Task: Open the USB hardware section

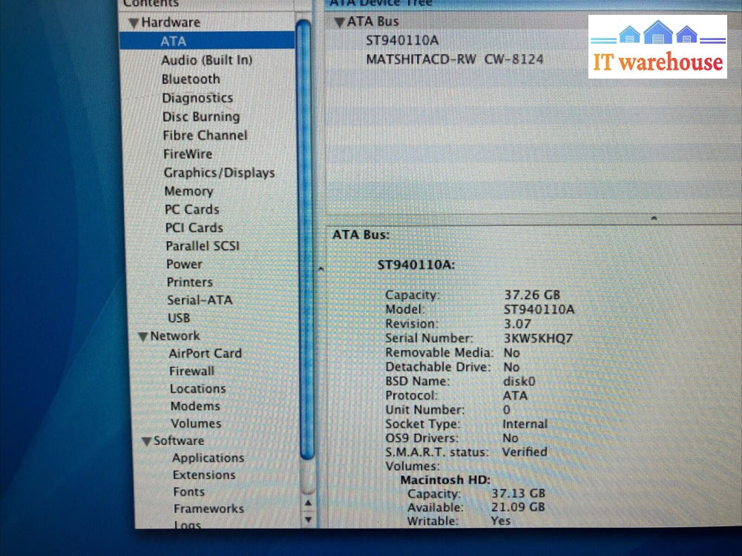Action: (179, 318)
